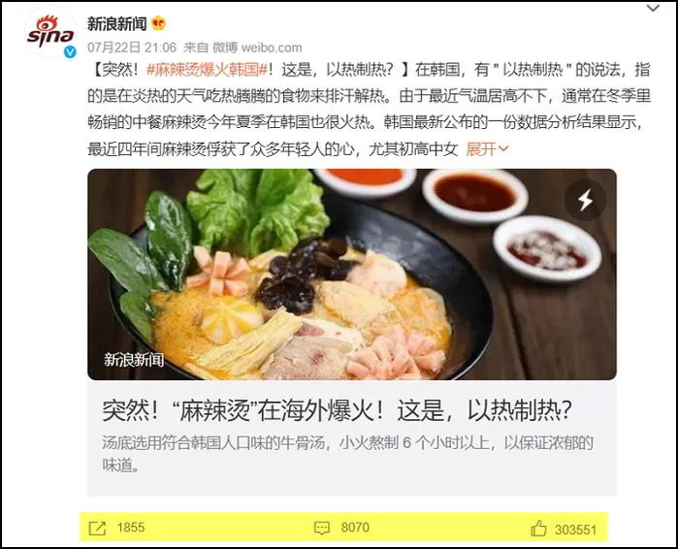Expand the full post text with 展开
The height and width of the screenshot is (549, 678).
point(481,149)
